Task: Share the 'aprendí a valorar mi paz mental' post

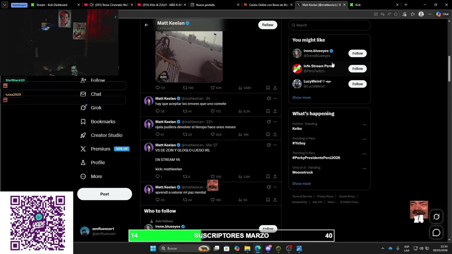Action: (275, 200)
